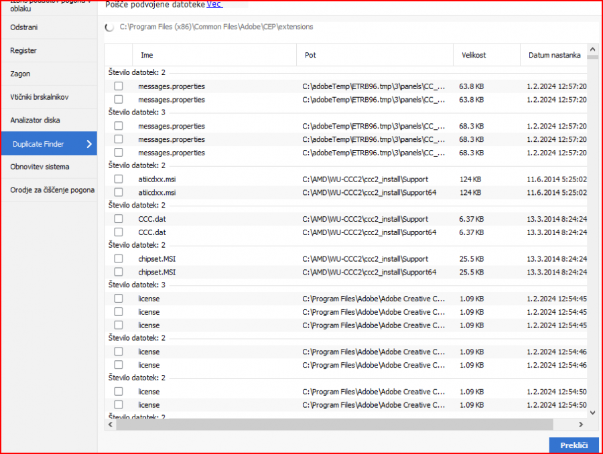Tick the CCC.dat checkbox in Support folder
Image resolution: width=603 pixels, height=454 pixels.
119,219
